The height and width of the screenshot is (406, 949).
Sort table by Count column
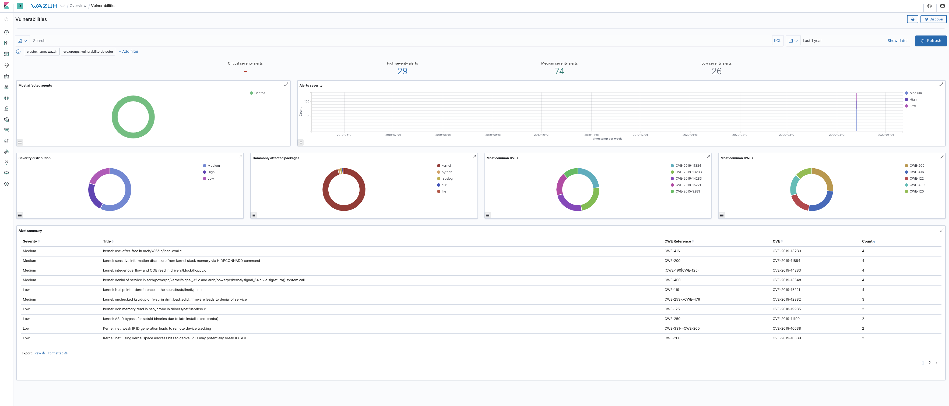coord(869,241)
